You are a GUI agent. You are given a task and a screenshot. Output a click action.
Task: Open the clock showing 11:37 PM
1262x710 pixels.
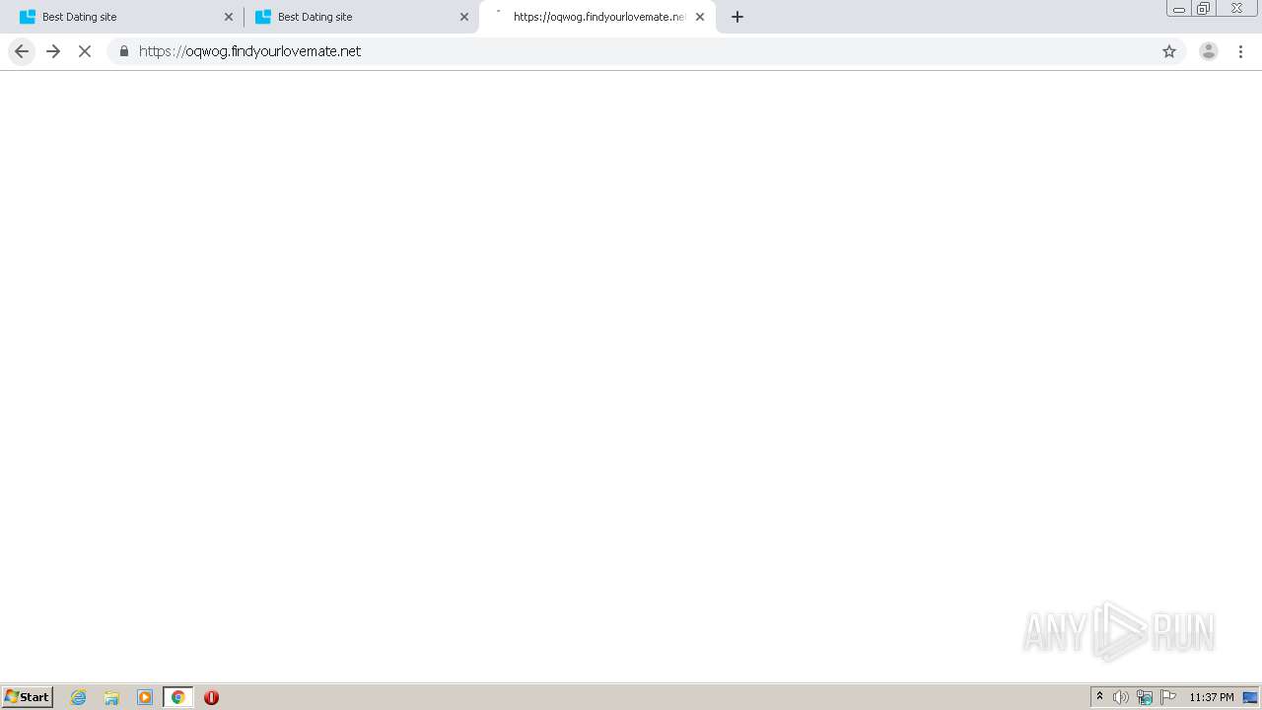point(1212,697)
